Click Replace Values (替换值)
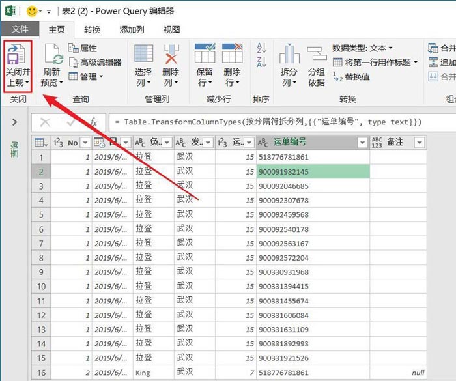This screenshot has width=456, height=381. (351, 77)
